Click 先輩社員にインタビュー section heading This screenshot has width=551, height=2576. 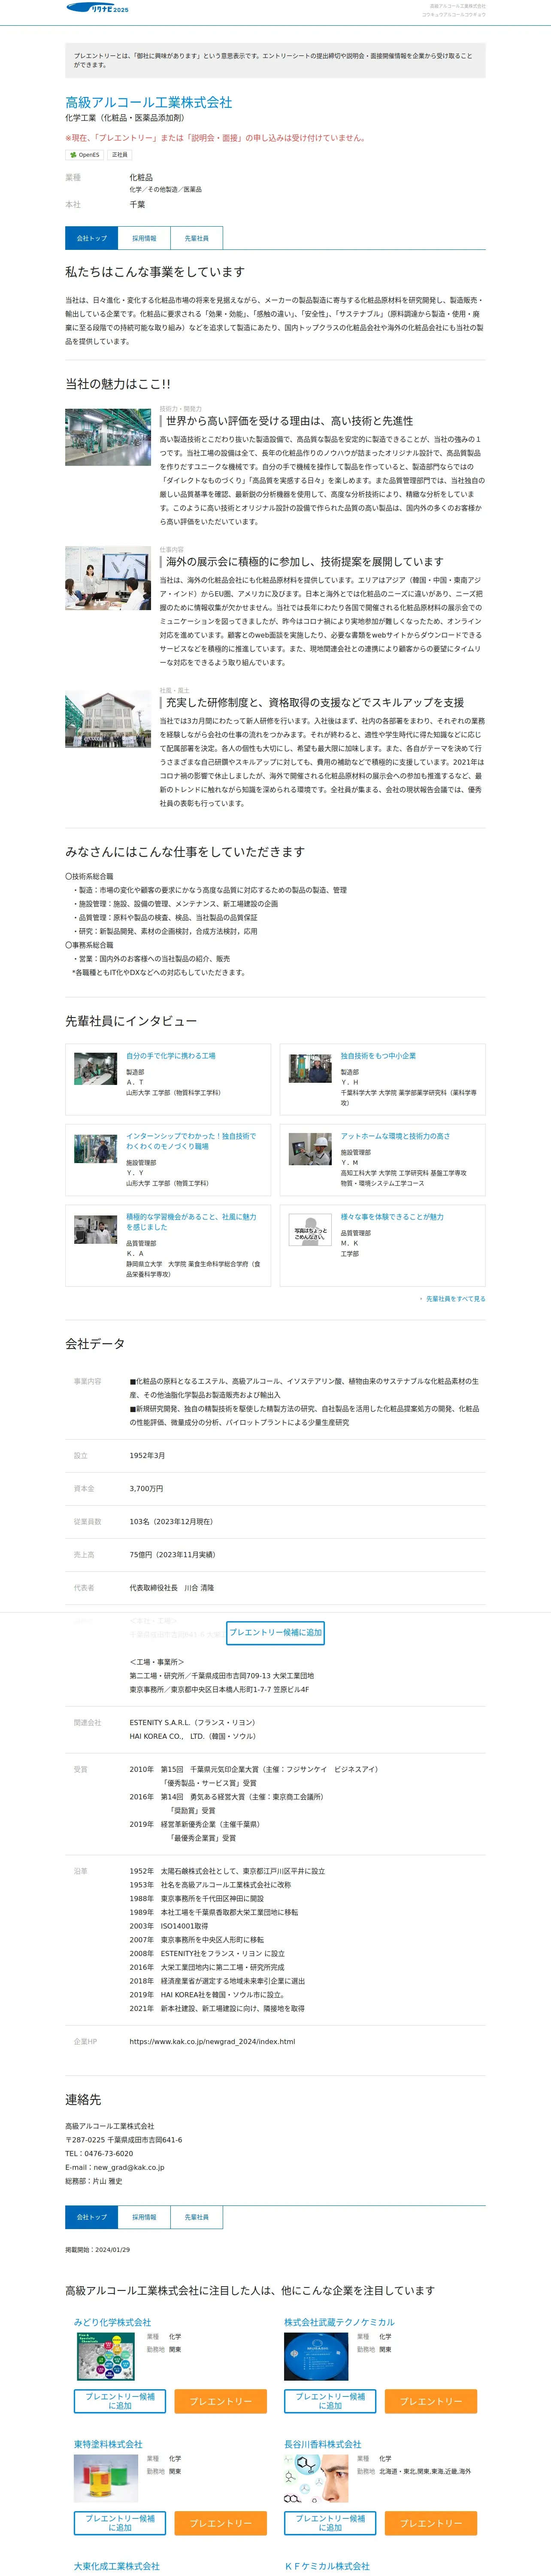tap(131, 1021)
